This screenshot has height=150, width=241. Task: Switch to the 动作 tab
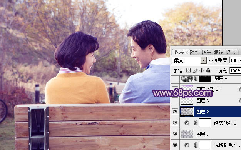[194, 52]
